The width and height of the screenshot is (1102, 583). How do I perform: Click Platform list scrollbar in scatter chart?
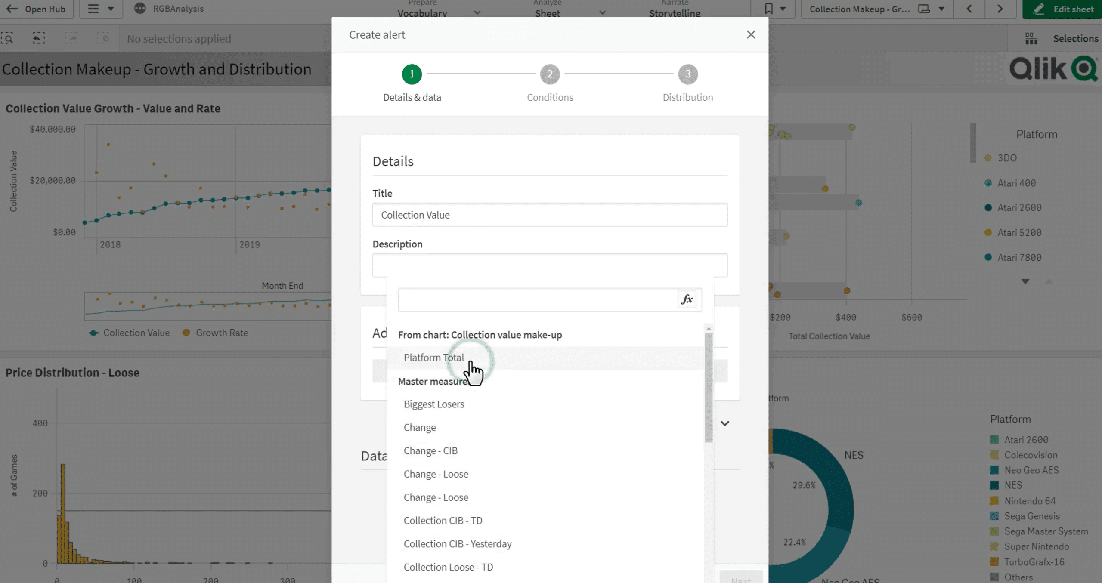point(972,143)
